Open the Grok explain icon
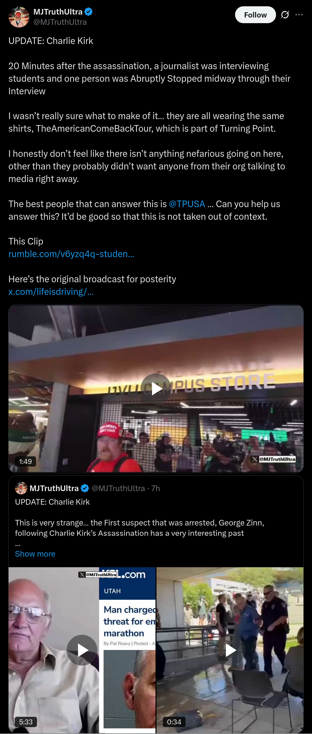This screenshot has height=734, width=312. (x=285, y=15)
